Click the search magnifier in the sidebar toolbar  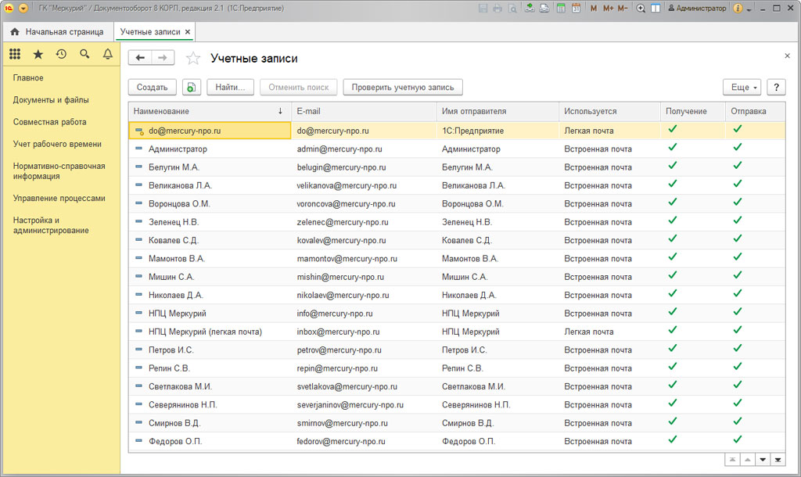(x=84, y=54)
